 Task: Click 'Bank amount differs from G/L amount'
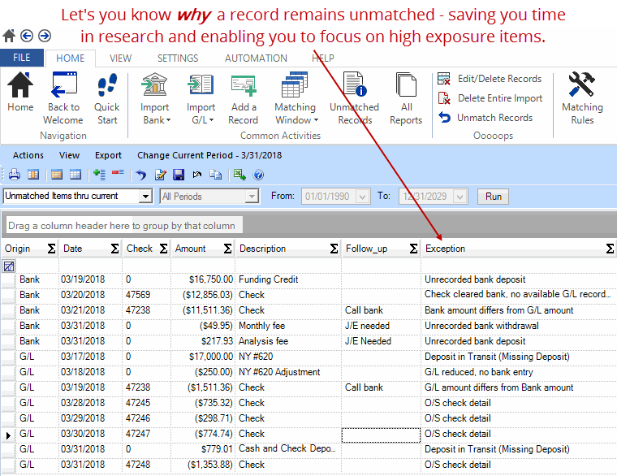click(499, 310)
